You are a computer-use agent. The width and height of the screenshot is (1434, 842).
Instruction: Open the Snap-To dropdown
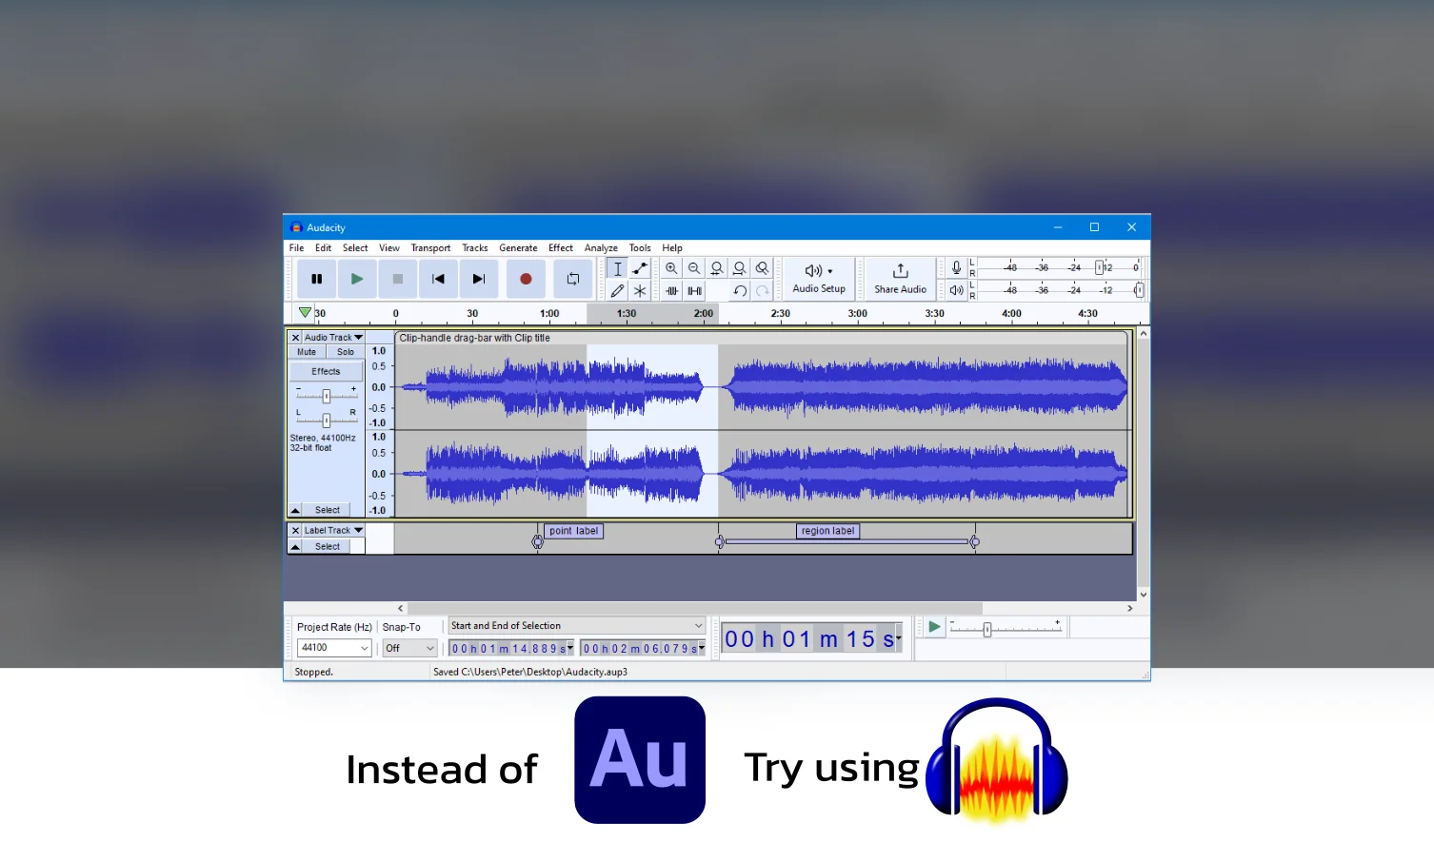pyautogui.click(x=409, y=648)
